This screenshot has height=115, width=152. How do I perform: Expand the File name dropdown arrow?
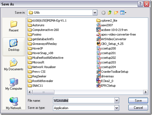(x=117, y=100)
